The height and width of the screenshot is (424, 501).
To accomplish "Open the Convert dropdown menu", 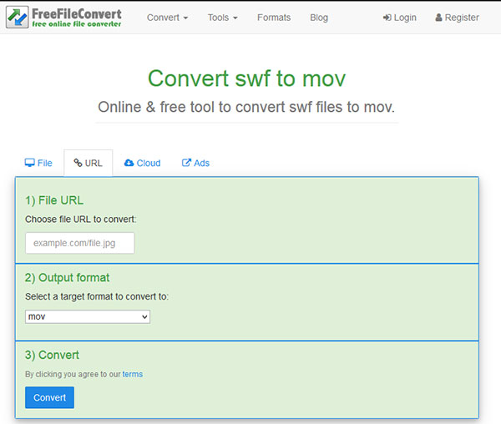I will [167, 18].
